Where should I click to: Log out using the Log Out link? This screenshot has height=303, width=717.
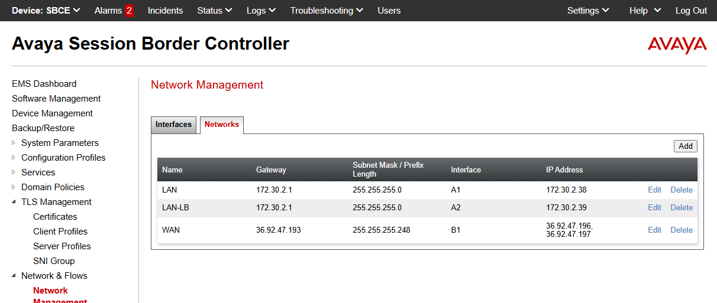691,11
